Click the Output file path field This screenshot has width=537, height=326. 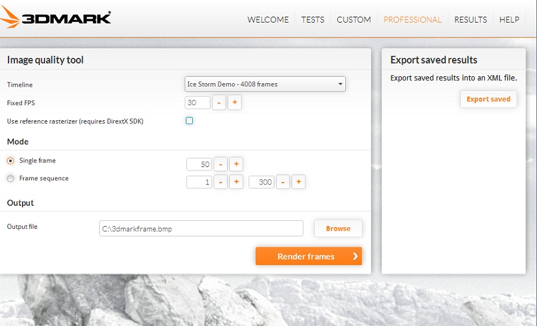201,228
